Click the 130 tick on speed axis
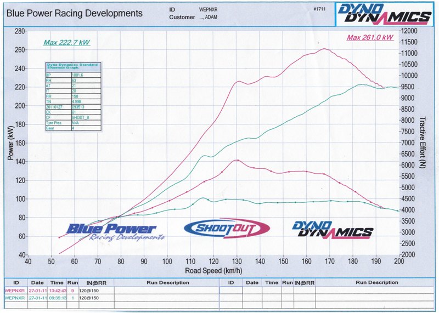This screenshot has height=313, width=439. point(237,261)
